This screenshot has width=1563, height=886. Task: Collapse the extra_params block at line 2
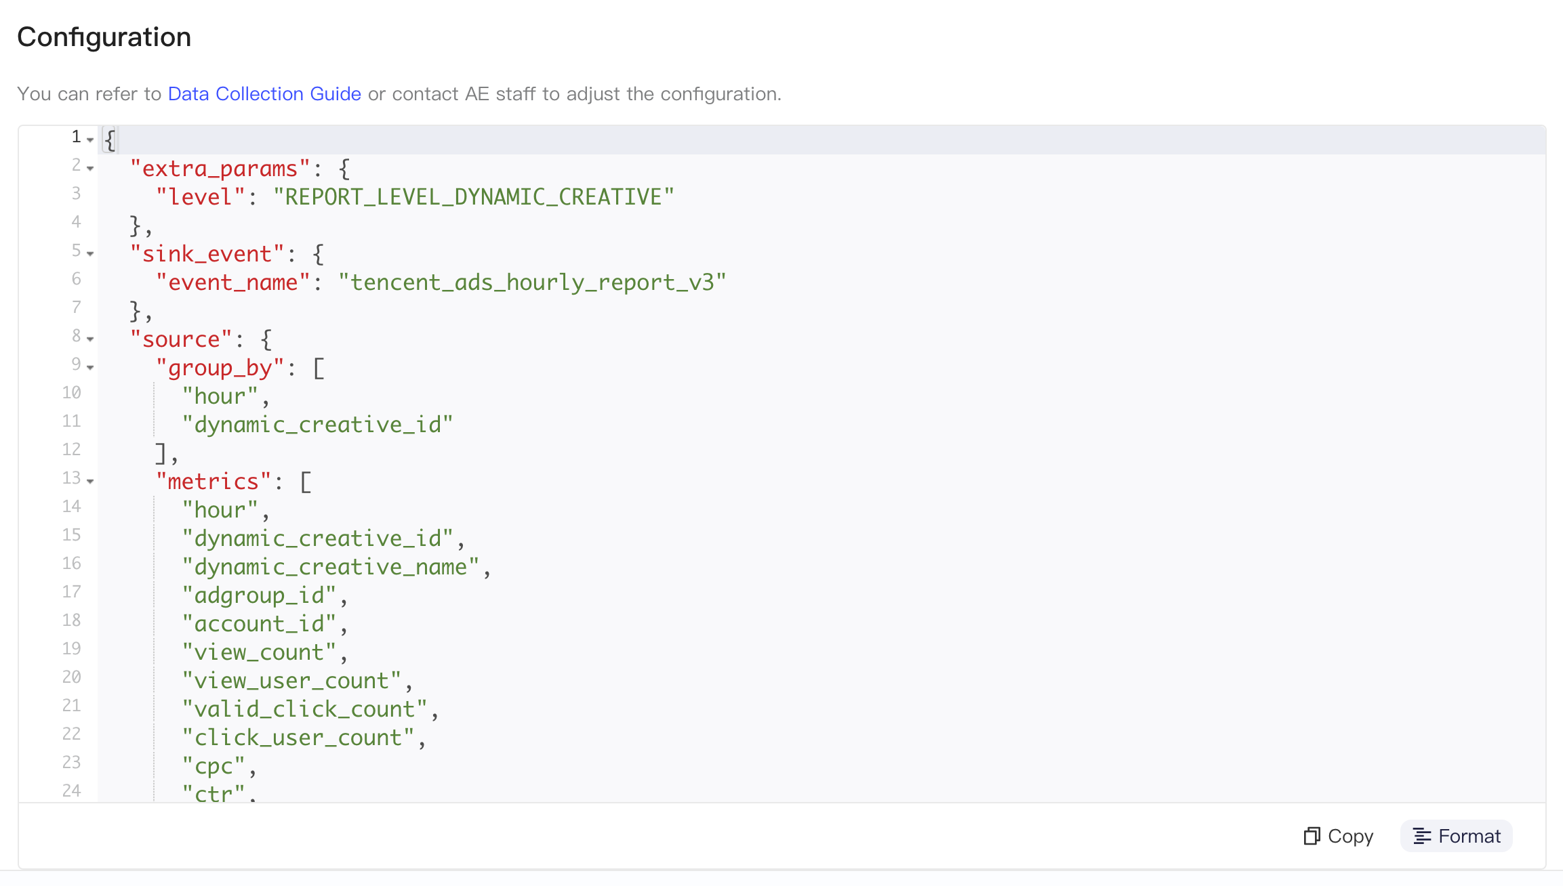(90, 168)
